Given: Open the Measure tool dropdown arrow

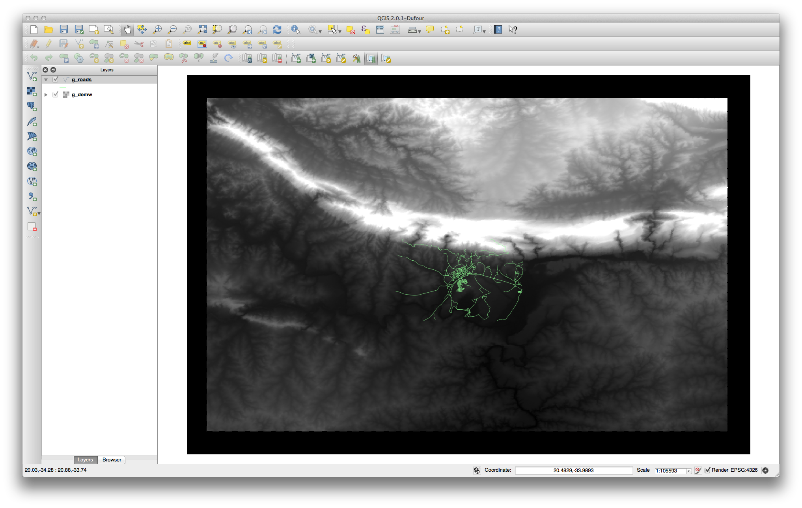Looking at the screenshot, I should click(x=420, y=31).
